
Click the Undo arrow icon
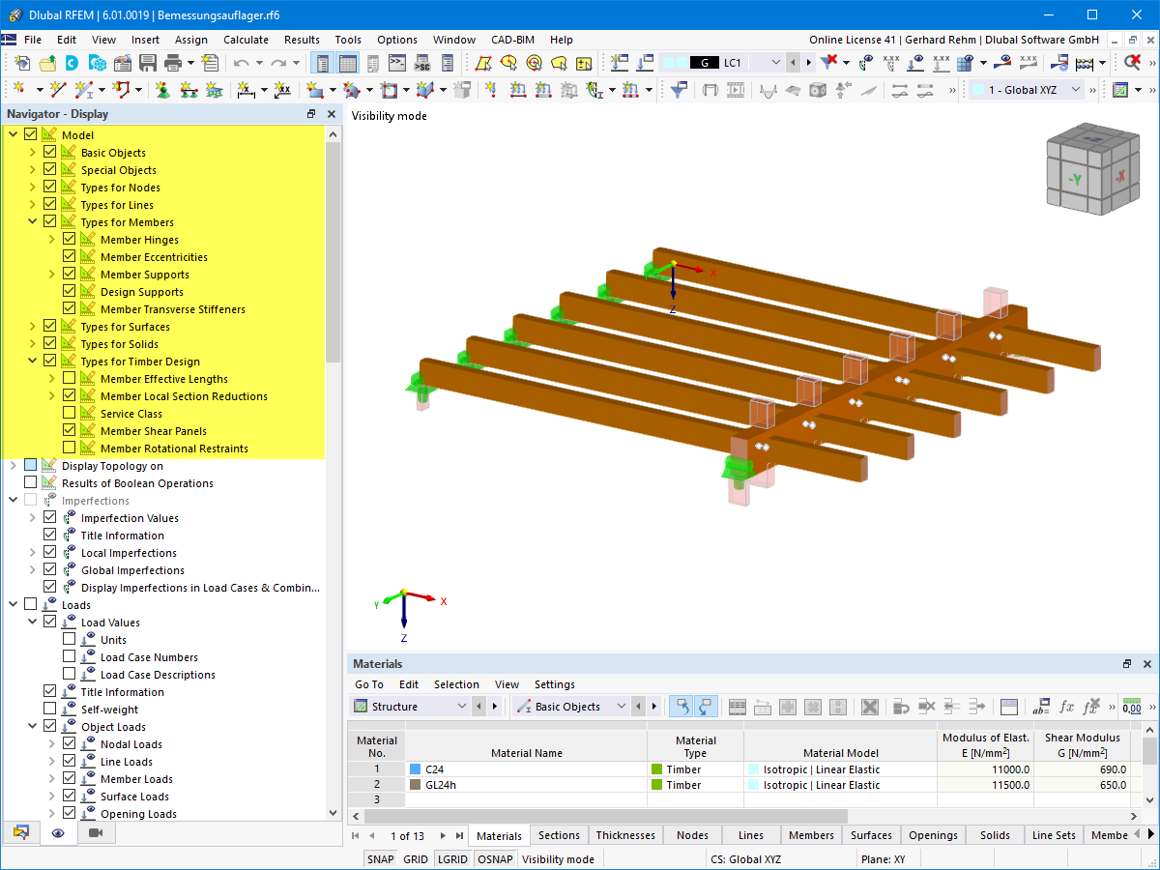tap(242, 64)
